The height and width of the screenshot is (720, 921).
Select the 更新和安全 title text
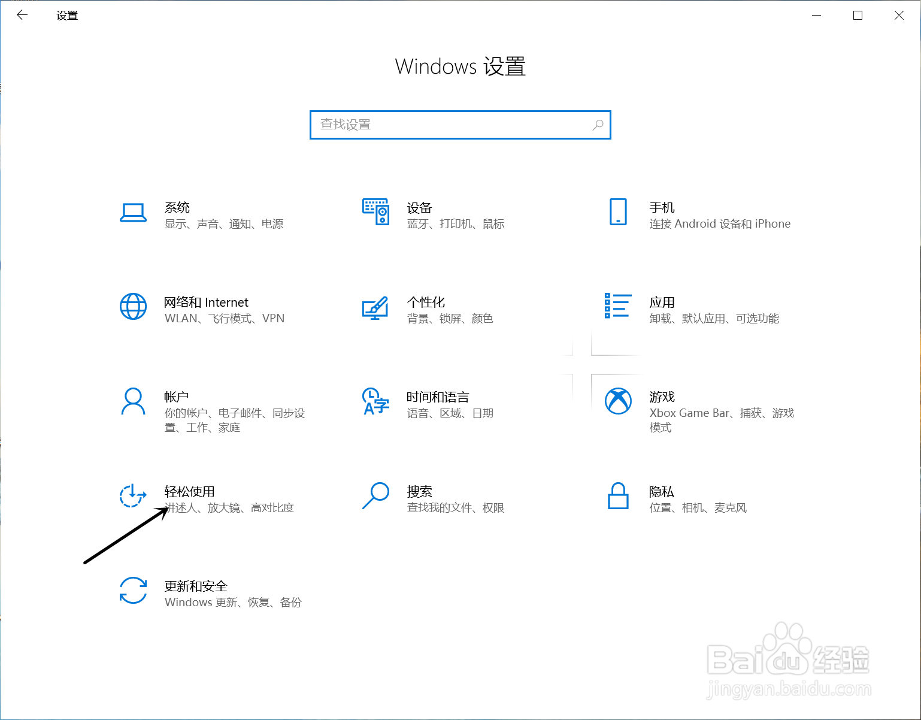click(x=196, y=586)
